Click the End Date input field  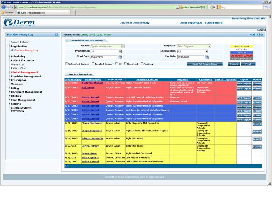coord(190,57)
